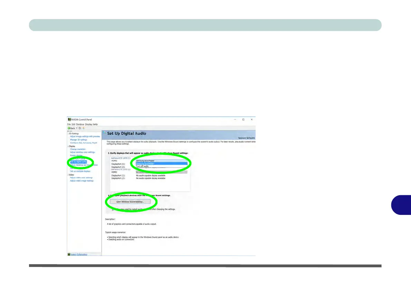Collapse the 3D Settings tree node
The width and height of the screenshot is (411, 289).
[x=68, y=133]
